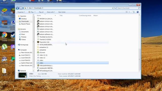The width and height of the screenshot is (162, 91).
Task: Click the Forward navigation arrow
Action: pyautogui.click(x=21, y=8)
